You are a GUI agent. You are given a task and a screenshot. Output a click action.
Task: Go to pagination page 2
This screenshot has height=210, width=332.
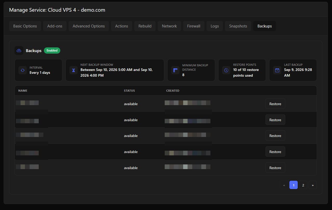pyautogui.click(x=303, y=185)
